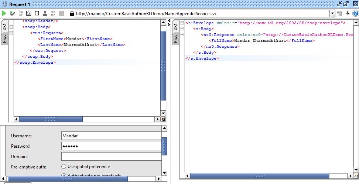Select the Use global preference radio button
359x184 pixels.
tap(64, 166)
